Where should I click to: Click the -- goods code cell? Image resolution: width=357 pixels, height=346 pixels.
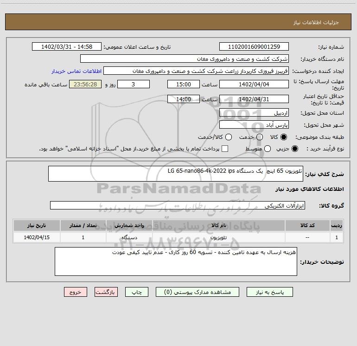tap(307, 237)
